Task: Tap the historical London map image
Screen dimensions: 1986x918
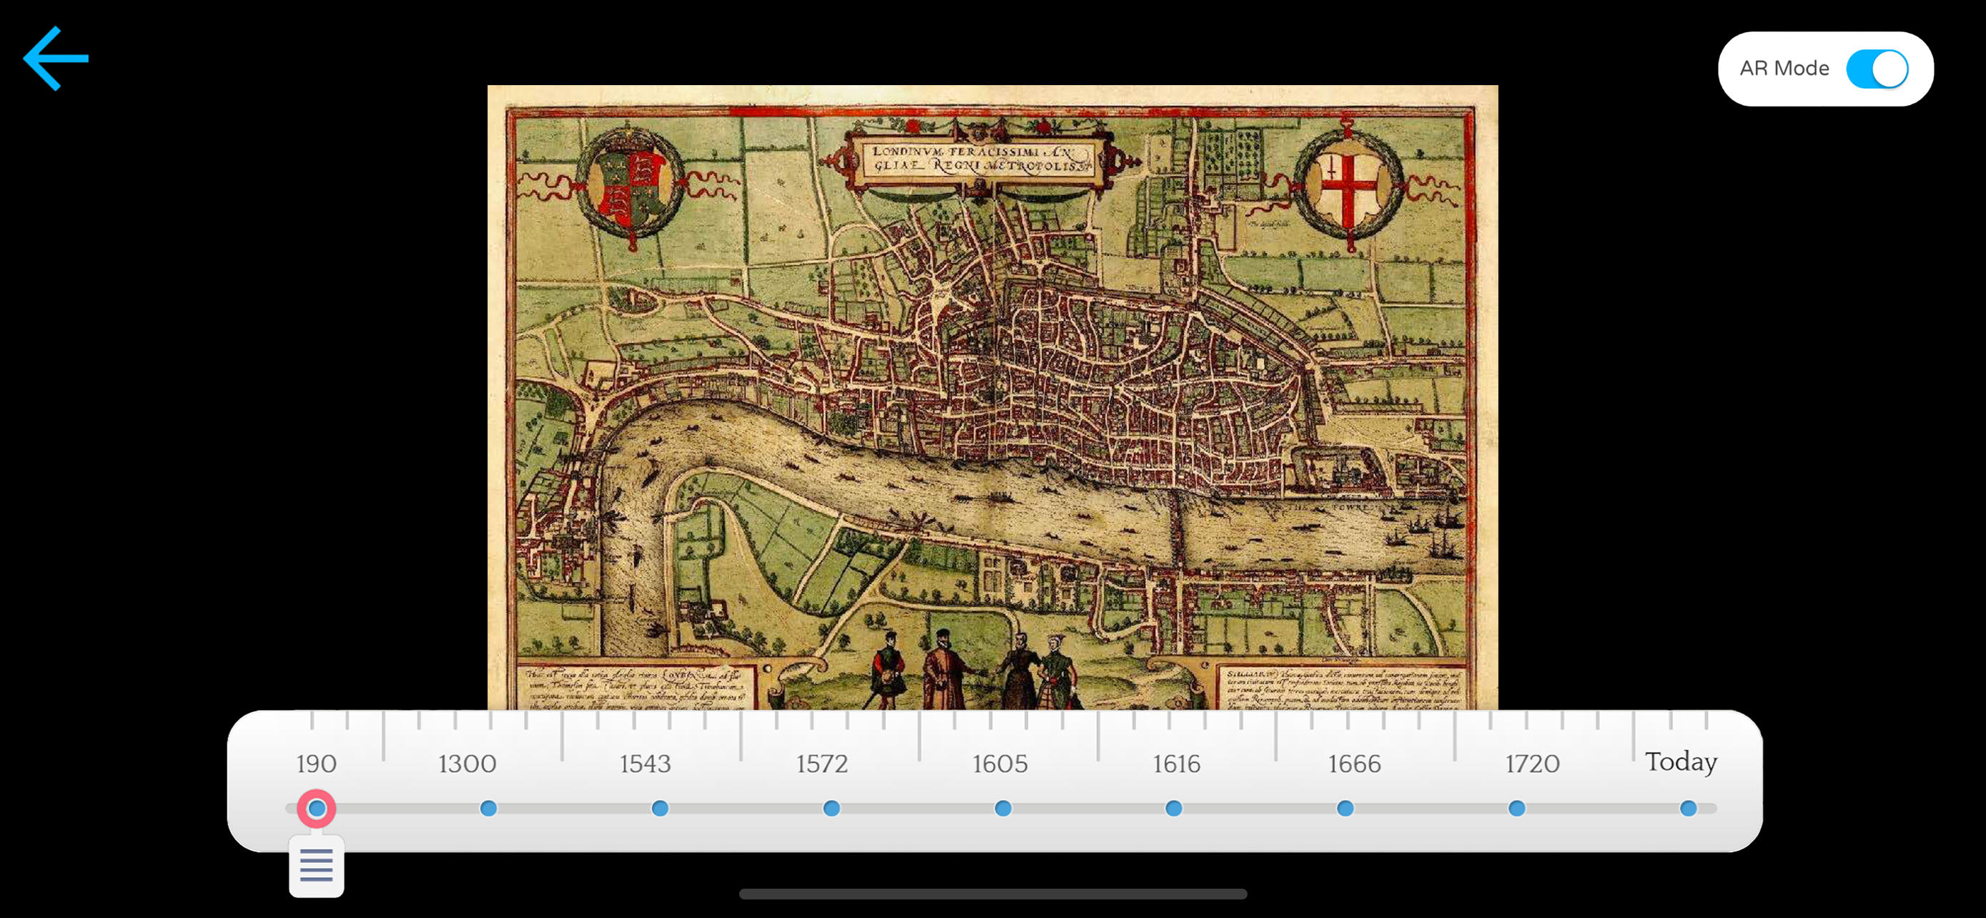Action: [992, 397]
